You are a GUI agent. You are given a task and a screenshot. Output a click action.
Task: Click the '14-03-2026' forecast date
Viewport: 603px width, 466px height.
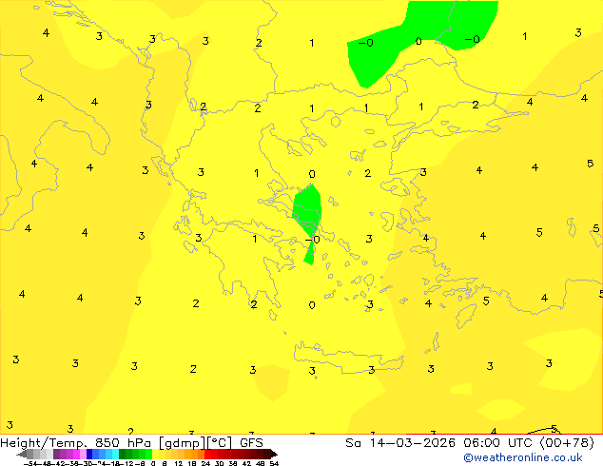(x=414, y=443)
